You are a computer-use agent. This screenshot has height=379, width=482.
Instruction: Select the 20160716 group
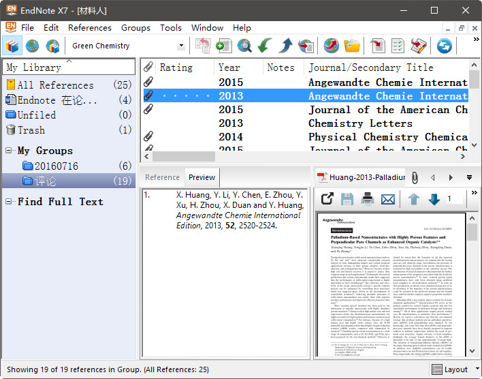click(x=69, y=166)
